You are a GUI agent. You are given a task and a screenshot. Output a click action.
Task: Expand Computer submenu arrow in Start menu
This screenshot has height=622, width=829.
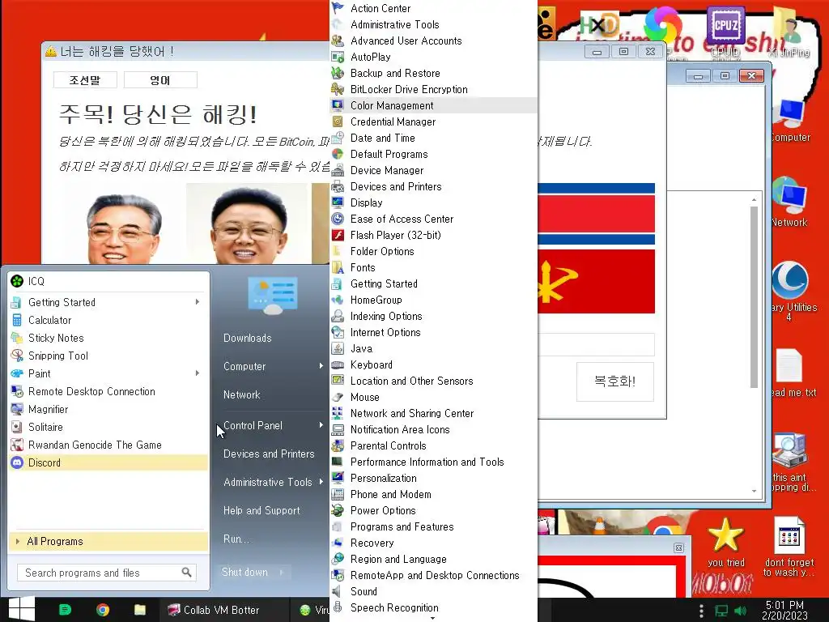pos(321,366)
